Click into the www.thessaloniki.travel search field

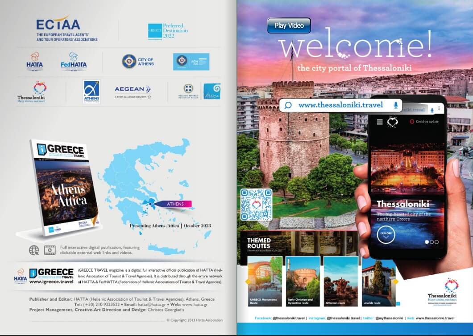click(340, 105)
